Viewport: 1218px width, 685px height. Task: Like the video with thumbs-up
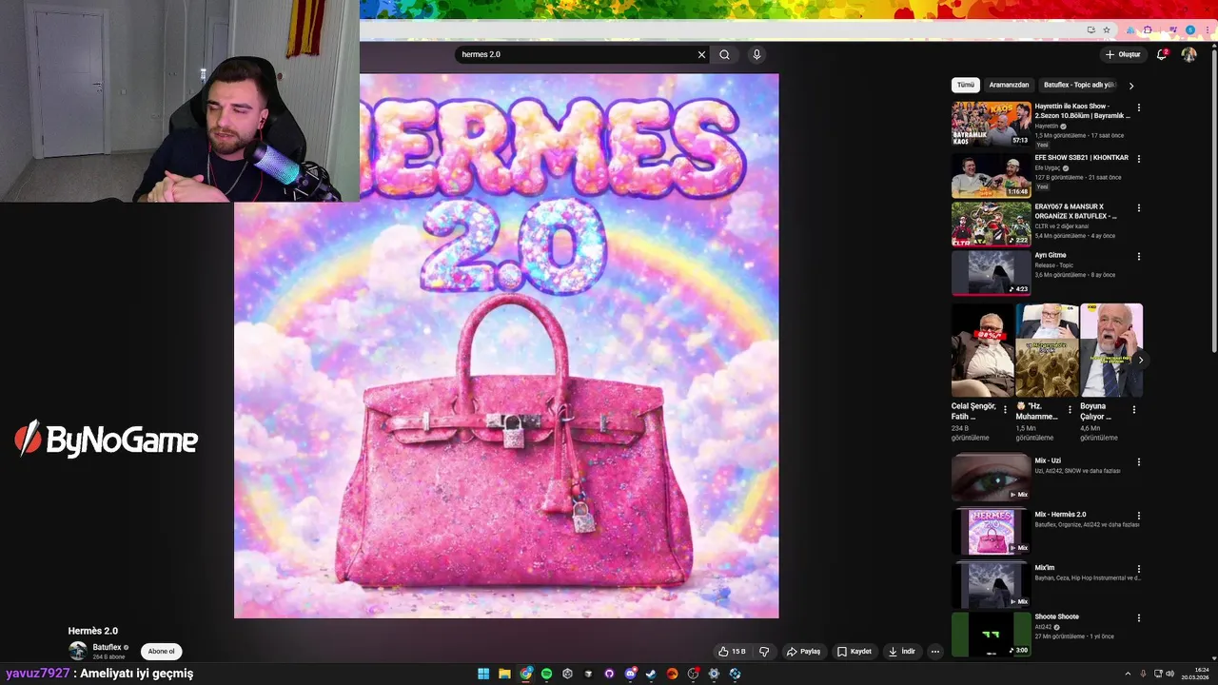point(732,652)
